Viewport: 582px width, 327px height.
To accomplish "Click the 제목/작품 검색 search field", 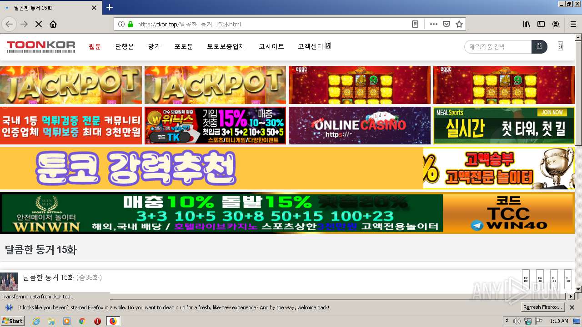I will 498,47.
